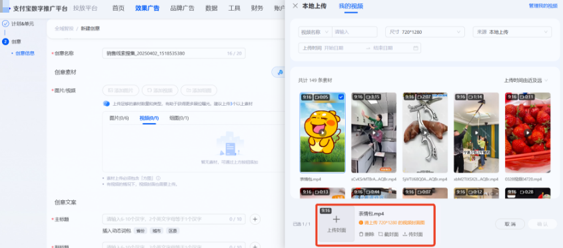Screen dimensions: 563x248
Task: Play the 表情包.mp4 video preview
Action: (322, 132)
